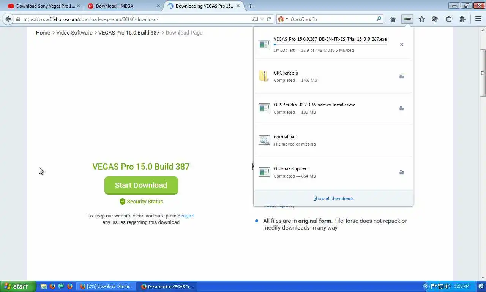Screen dimensions: 486x292
Task: Click the VEGAS_Pro exe file icon
Action: point(264,44)
